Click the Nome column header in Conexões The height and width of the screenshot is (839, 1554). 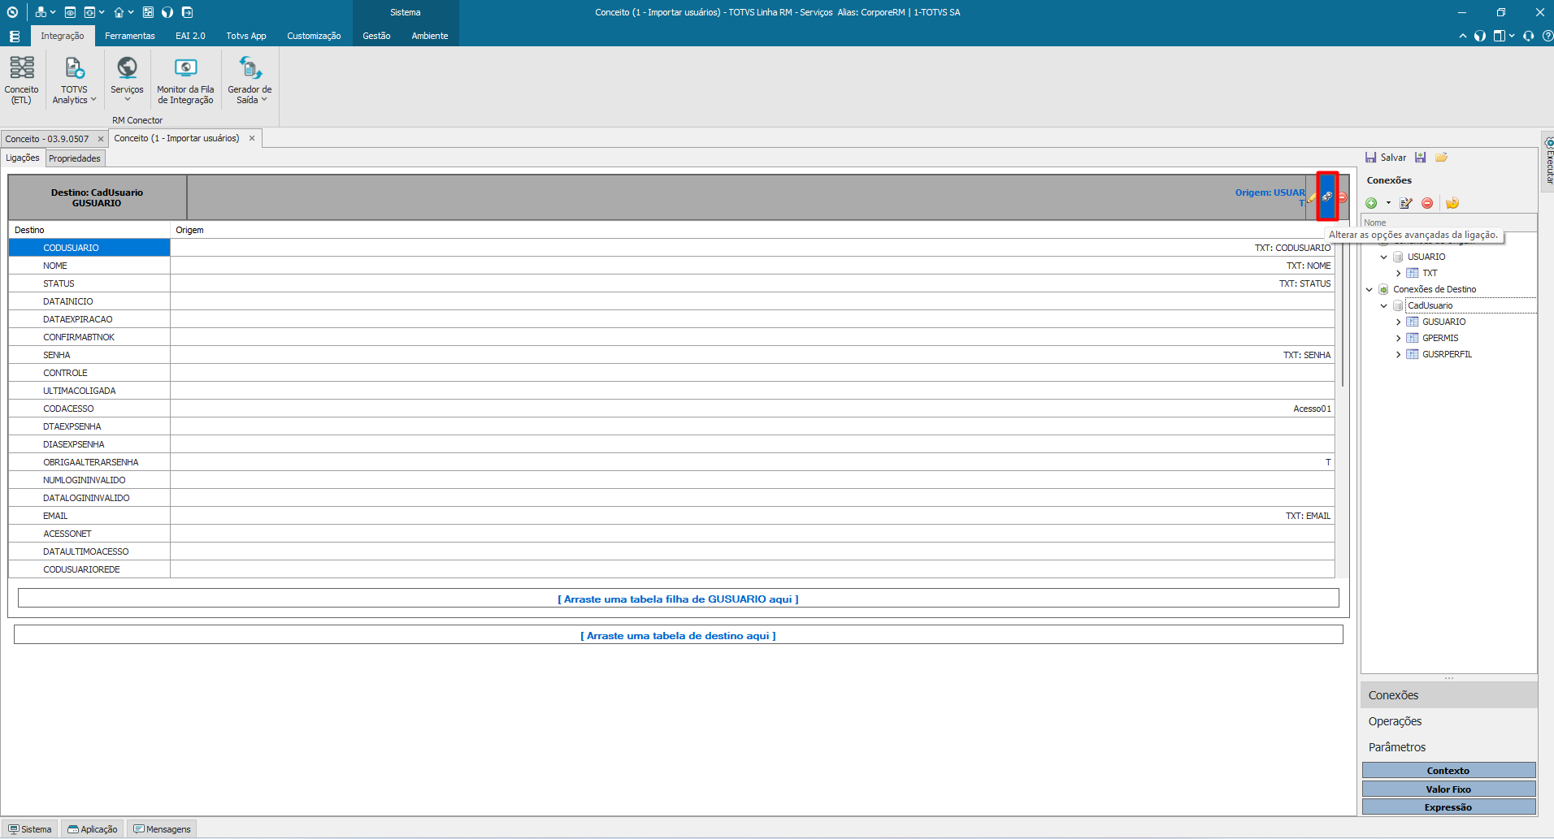1448,223
